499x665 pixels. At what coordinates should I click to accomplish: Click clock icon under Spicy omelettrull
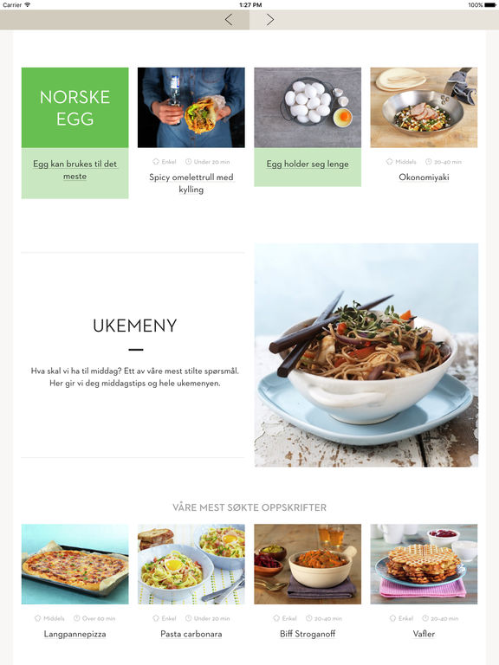[188, 162]
